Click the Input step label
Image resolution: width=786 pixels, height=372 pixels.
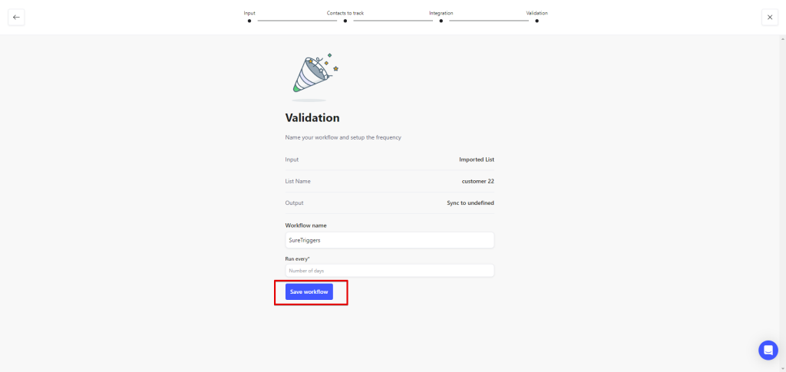pyautogui.click(x=249, y=13)
